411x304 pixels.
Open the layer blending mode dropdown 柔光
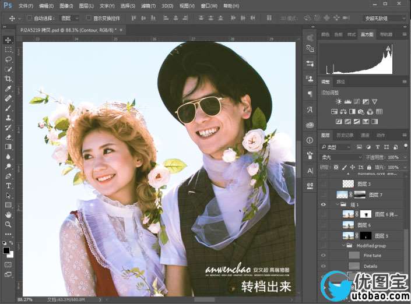coord(342,157)
